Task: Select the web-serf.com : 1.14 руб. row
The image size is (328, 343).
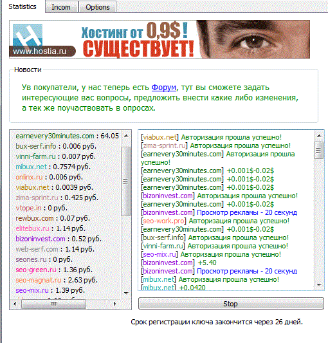Action: point(55,249)
